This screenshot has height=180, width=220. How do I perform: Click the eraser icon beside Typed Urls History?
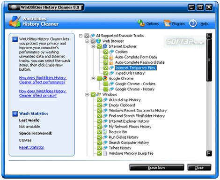pos(111,73)
